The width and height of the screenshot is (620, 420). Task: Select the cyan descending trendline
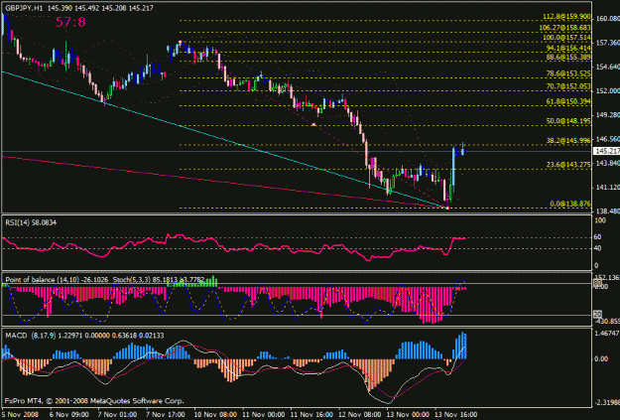[224, 140]
